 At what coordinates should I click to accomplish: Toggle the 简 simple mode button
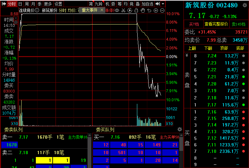[x=91, y=4]
